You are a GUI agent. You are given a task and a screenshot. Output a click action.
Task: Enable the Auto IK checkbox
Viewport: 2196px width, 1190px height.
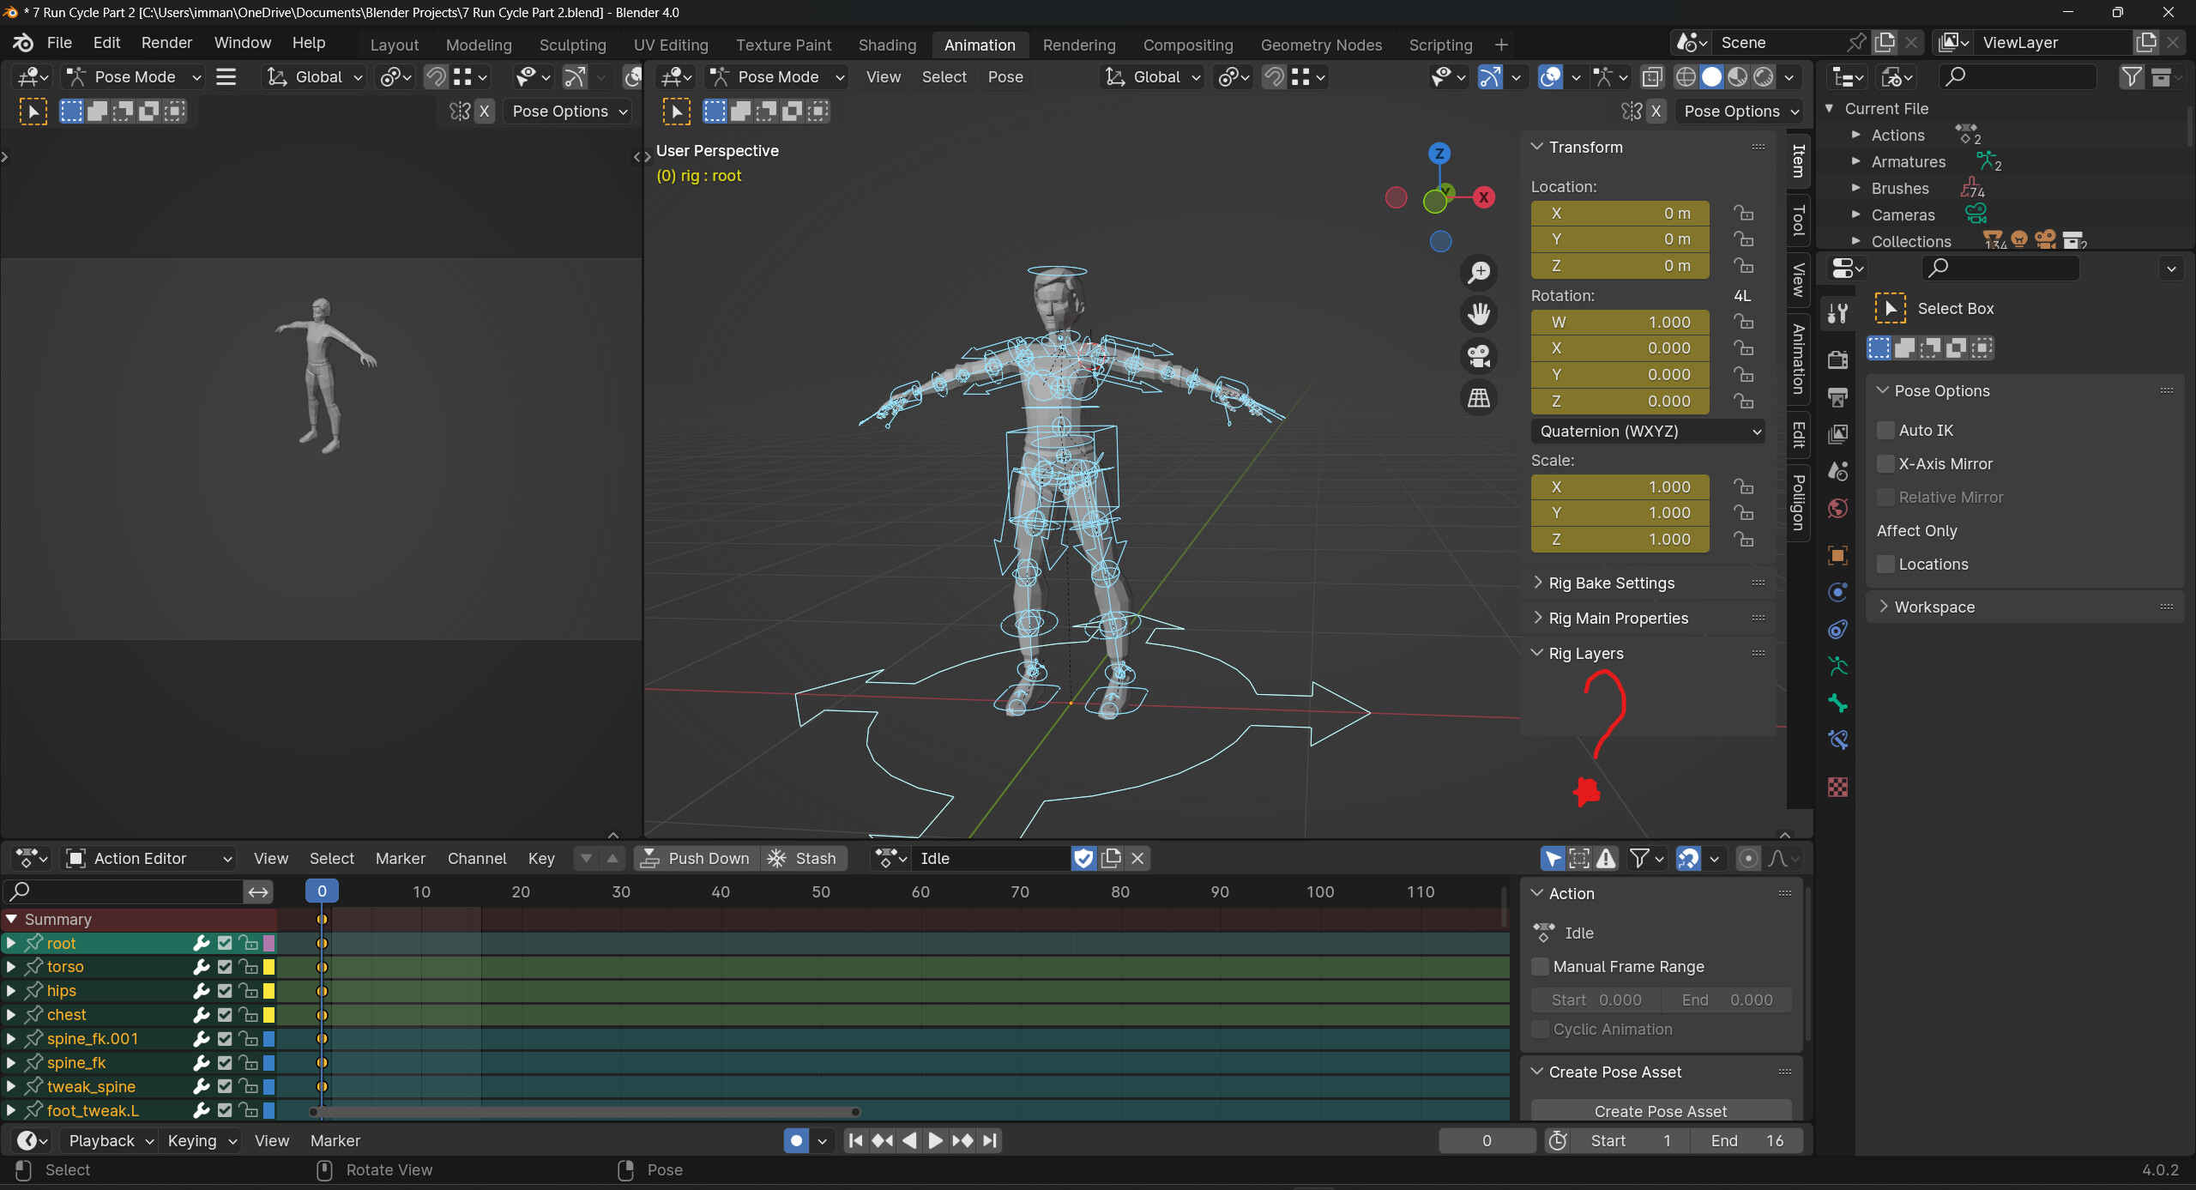pyautogui.click(x=1885, y=431)
